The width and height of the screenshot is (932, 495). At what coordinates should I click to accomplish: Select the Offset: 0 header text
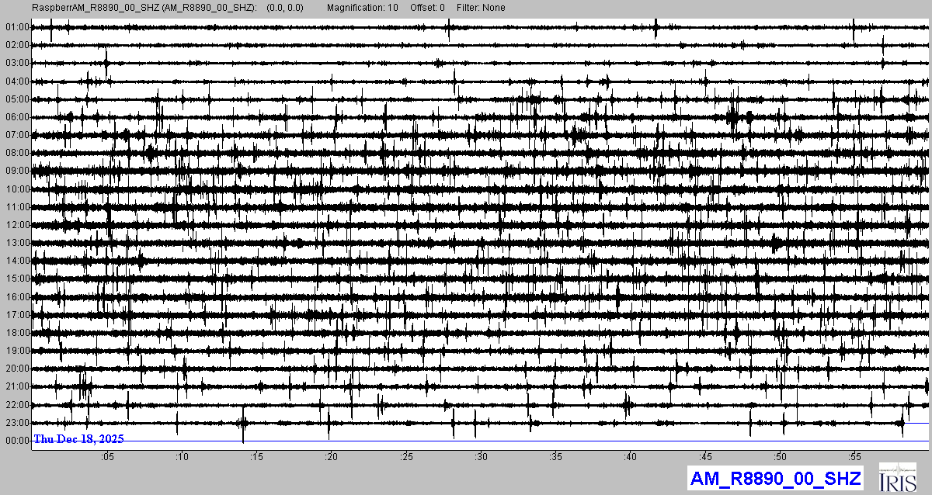(x=428, y=8)
